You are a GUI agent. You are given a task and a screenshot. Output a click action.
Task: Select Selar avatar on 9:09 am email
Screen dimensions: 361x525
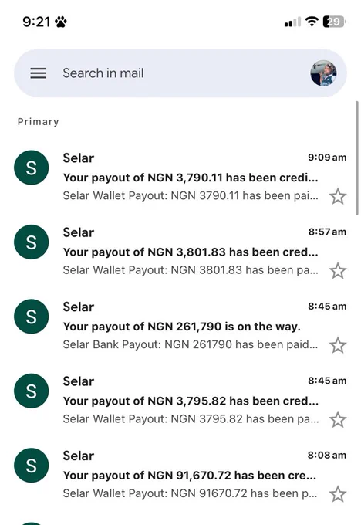coord(31,168)
